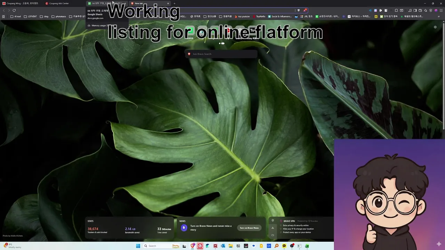Open KakaoTalk from the taskbar
The image size is (445, 250).
[x=284, y=246]
